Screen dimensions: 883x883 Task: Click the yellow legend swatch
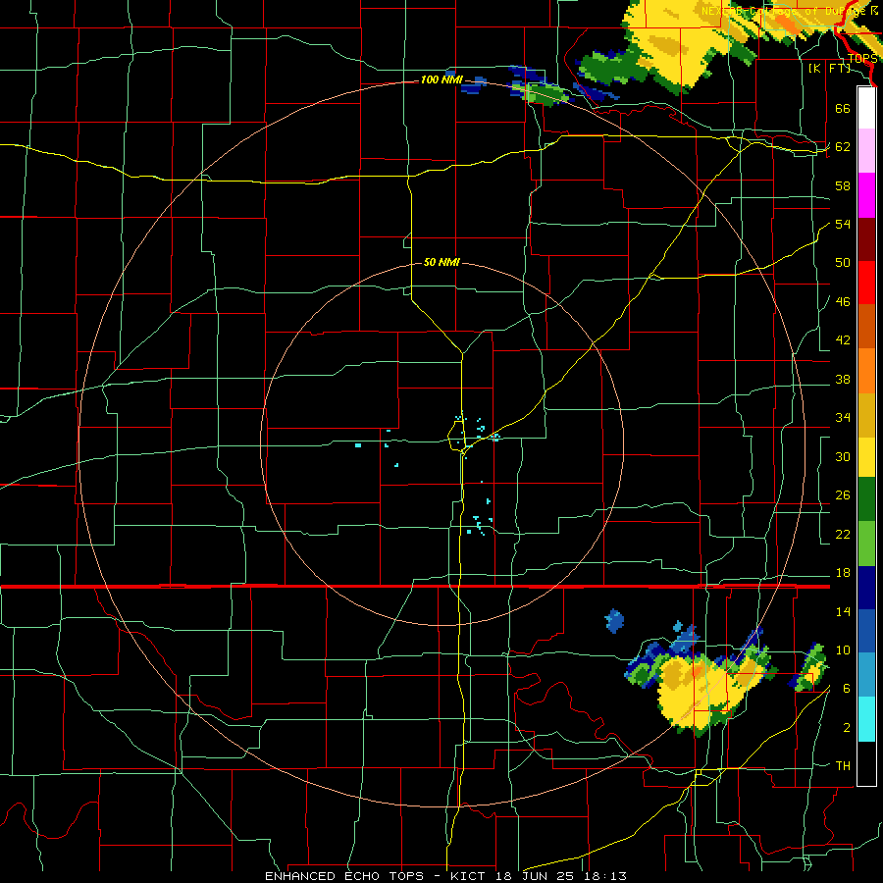[866, 457]
